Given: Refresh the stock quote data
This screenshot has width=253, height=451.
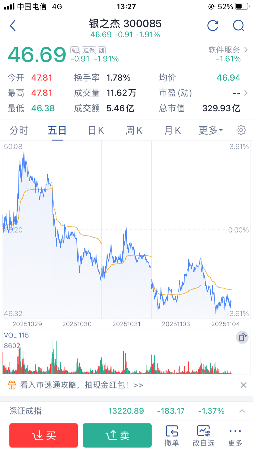Looking at the screenshot, I should 212,26.
